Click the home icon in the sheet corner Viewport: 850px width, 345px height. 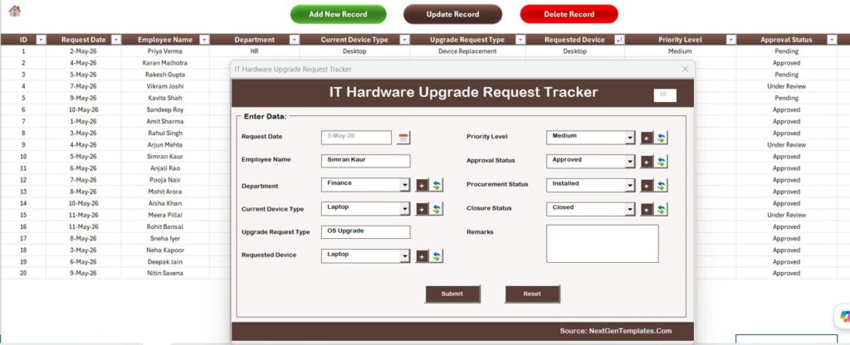click(x=15, y=11)
